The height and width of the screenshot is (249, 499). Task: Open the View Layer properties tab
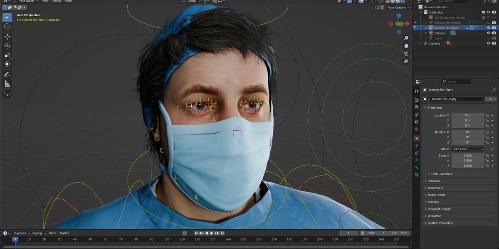(417, 115)
